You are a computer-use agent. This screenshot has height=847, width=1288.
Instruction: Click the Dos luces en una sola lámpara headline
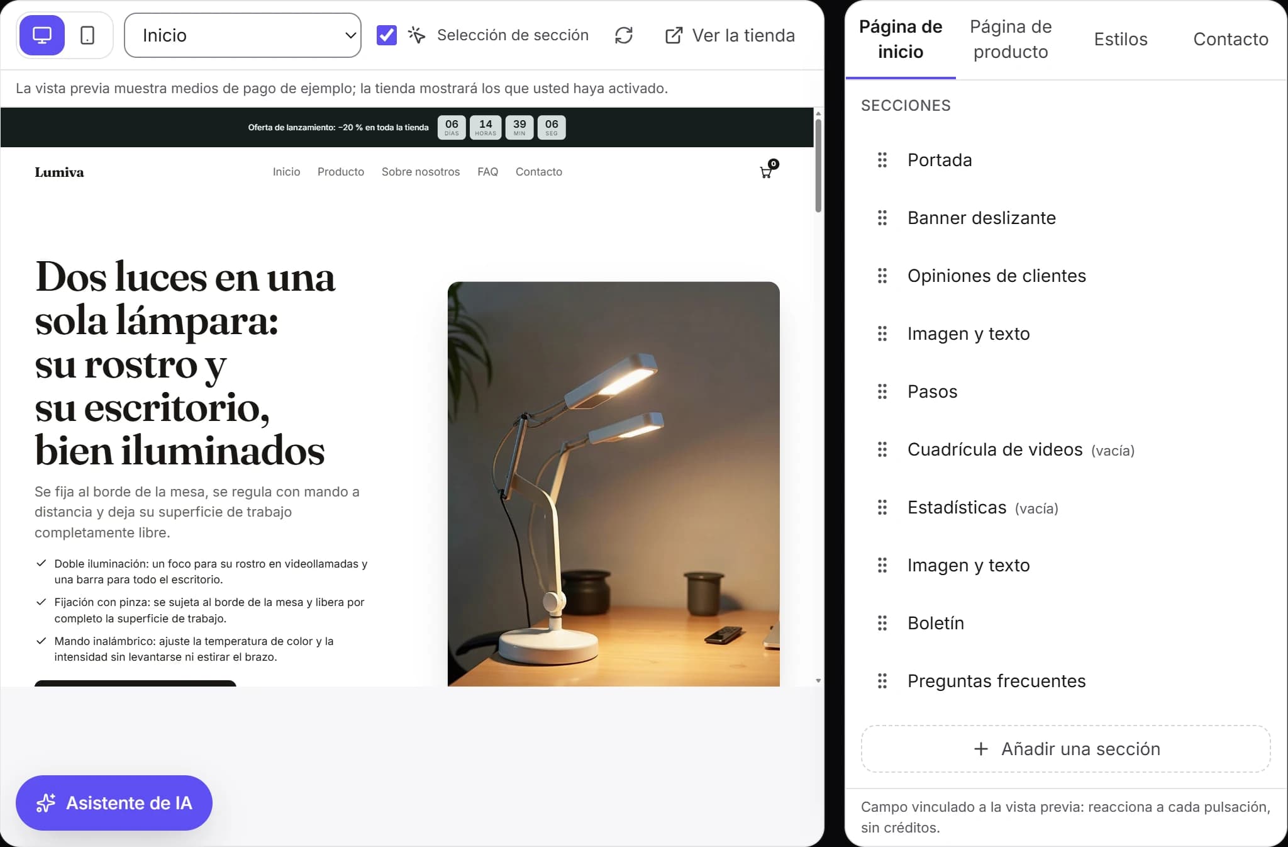pos(186,364)
